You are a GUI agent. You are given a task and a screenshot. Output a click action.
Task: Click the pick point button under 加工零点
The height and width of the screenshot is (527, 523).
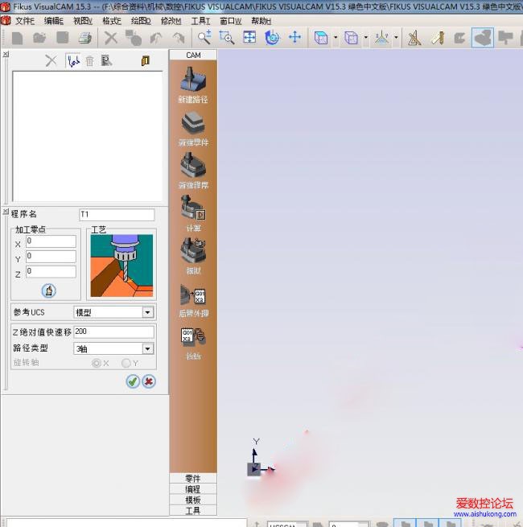49,290
